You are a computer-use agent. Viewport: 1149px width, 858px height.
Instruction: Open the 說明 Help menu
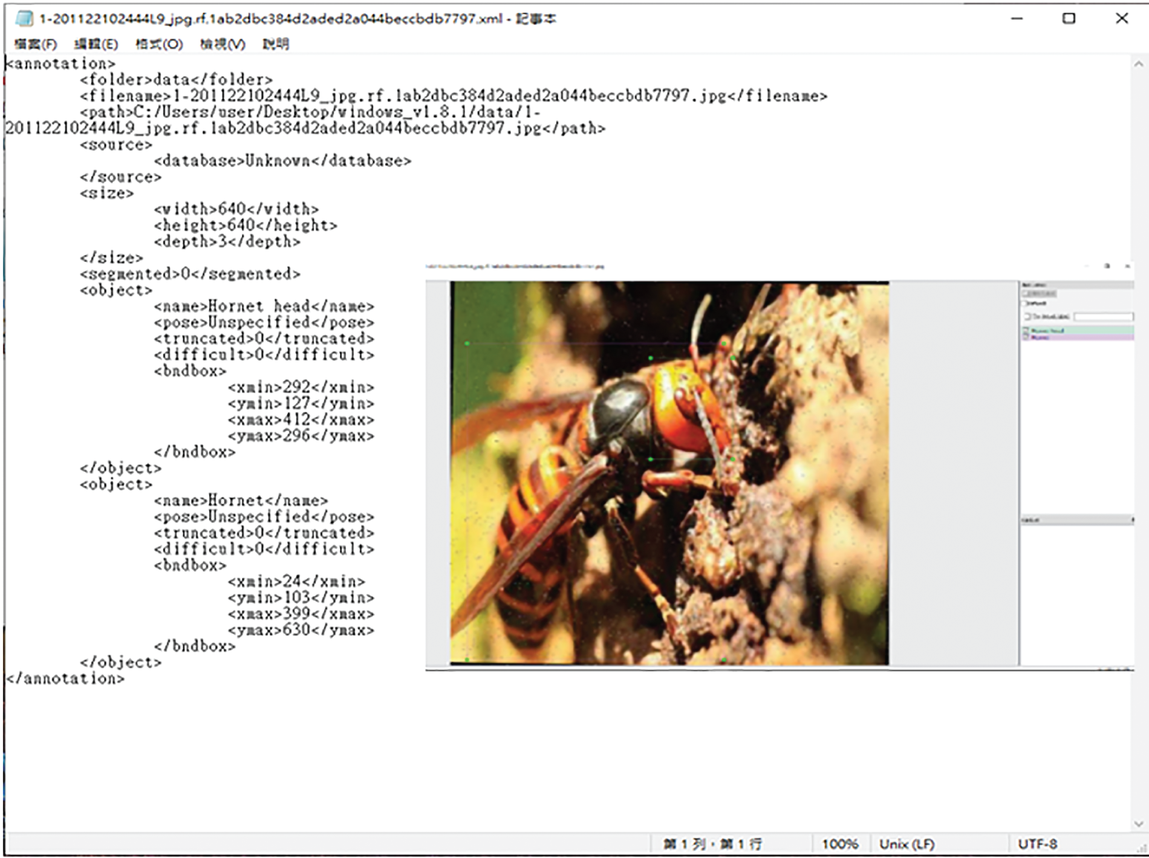(276, 44)
